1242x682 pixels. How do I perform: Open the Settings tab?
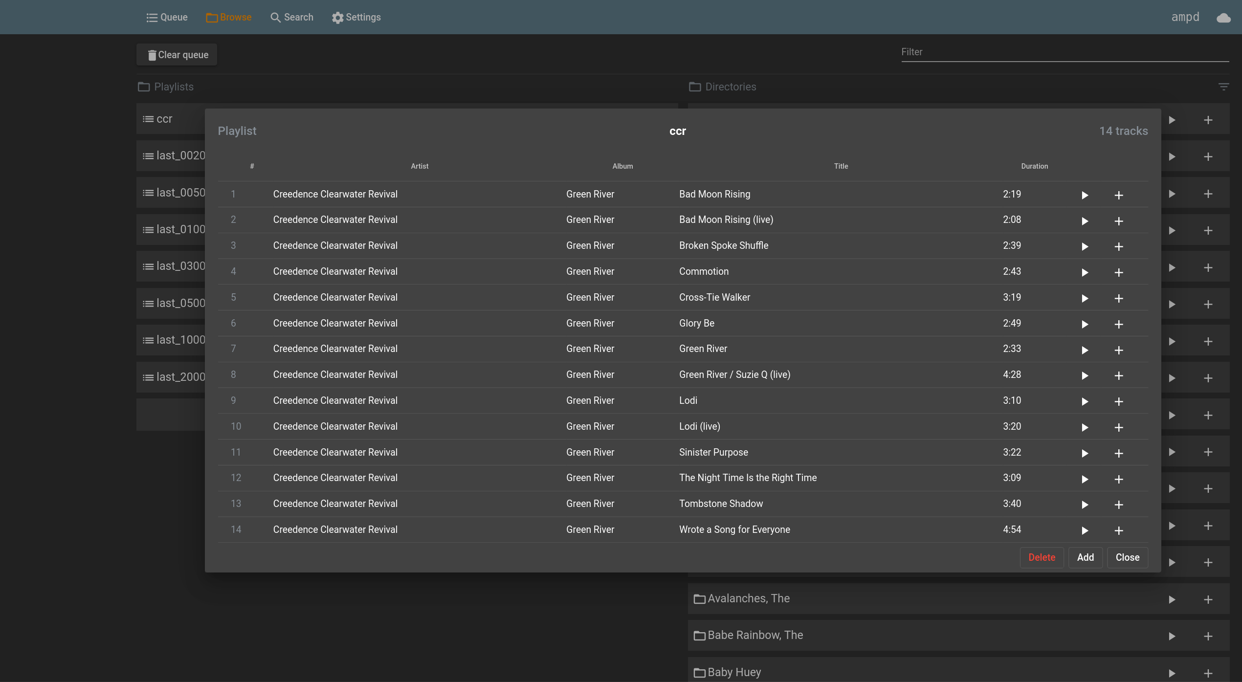[x=356, y=17]
